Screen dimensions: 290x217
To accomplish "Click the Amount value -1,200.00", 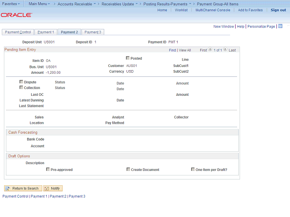I will coord(53,72).
